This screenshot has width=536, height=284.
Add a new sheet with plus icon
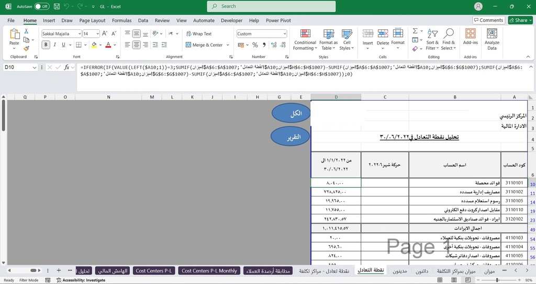(59, 270)
